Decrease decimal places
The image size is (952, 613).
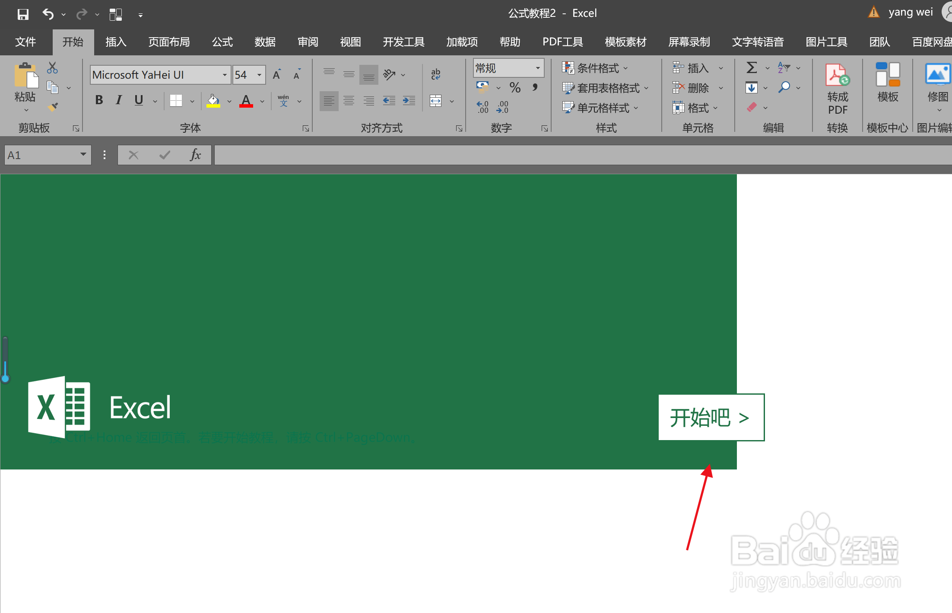coord(503,107)
